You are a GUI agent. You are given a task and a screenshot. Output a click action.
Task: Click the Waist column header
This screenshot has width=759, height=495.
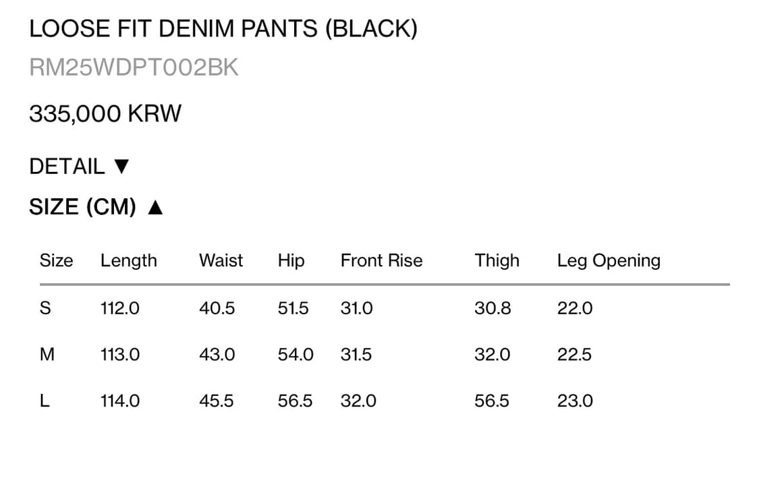point(221,260)
